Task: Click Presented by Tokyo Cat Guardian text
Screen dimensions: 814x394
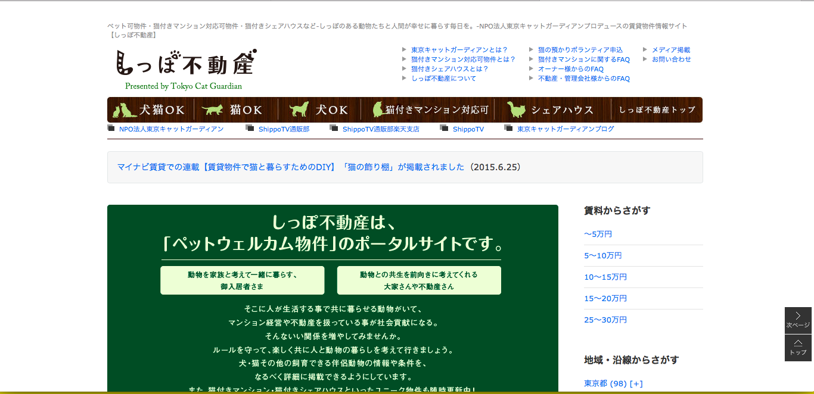Action: pos(184,86)
